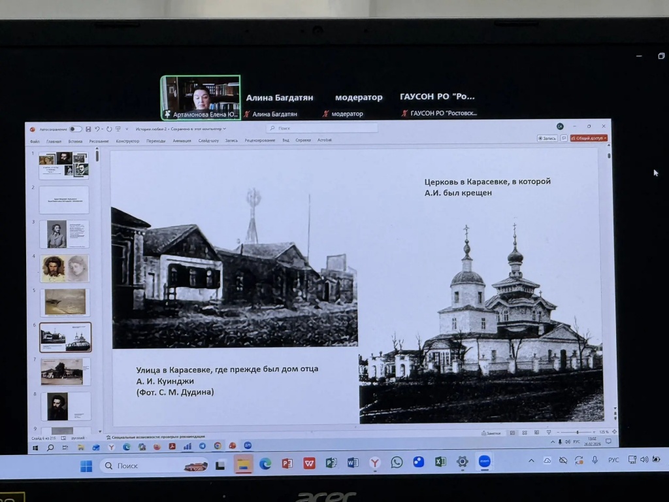
Task: Toggle the AutoSave switch in PowerPoint
Action: coord(76,129)
